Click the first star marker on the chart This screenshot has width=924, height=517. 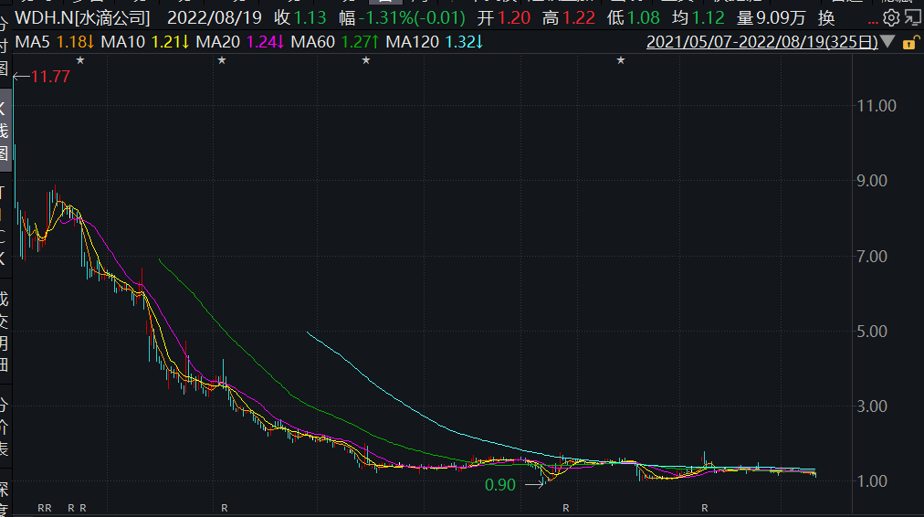pyautogui.click(x=80, y=60)
